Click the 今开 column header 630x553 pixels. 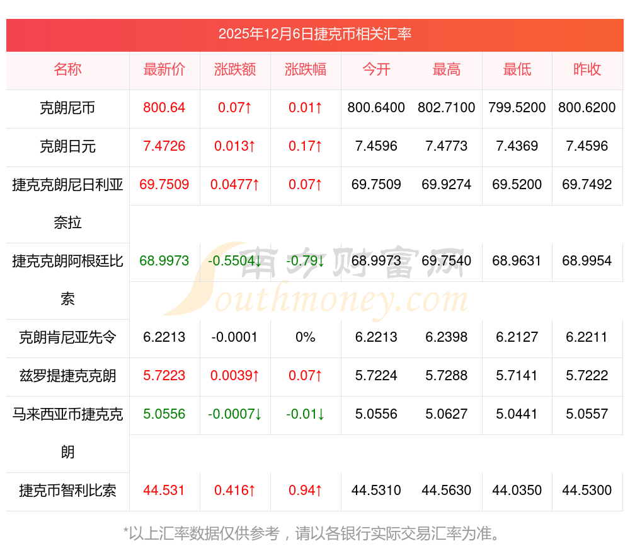tap(376, 70)
